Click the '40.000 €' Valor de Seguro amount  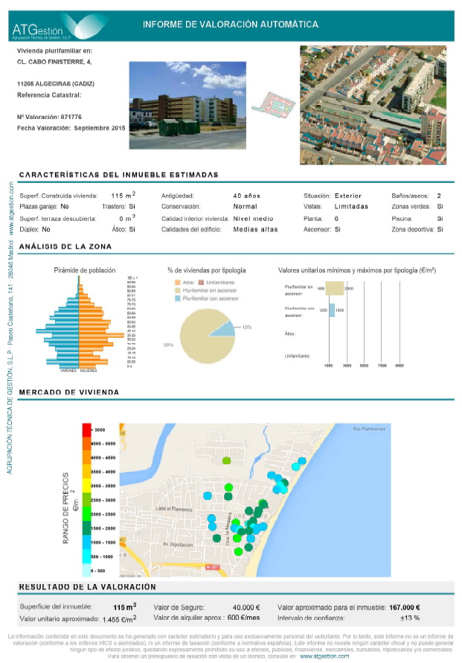click(246, 607)
